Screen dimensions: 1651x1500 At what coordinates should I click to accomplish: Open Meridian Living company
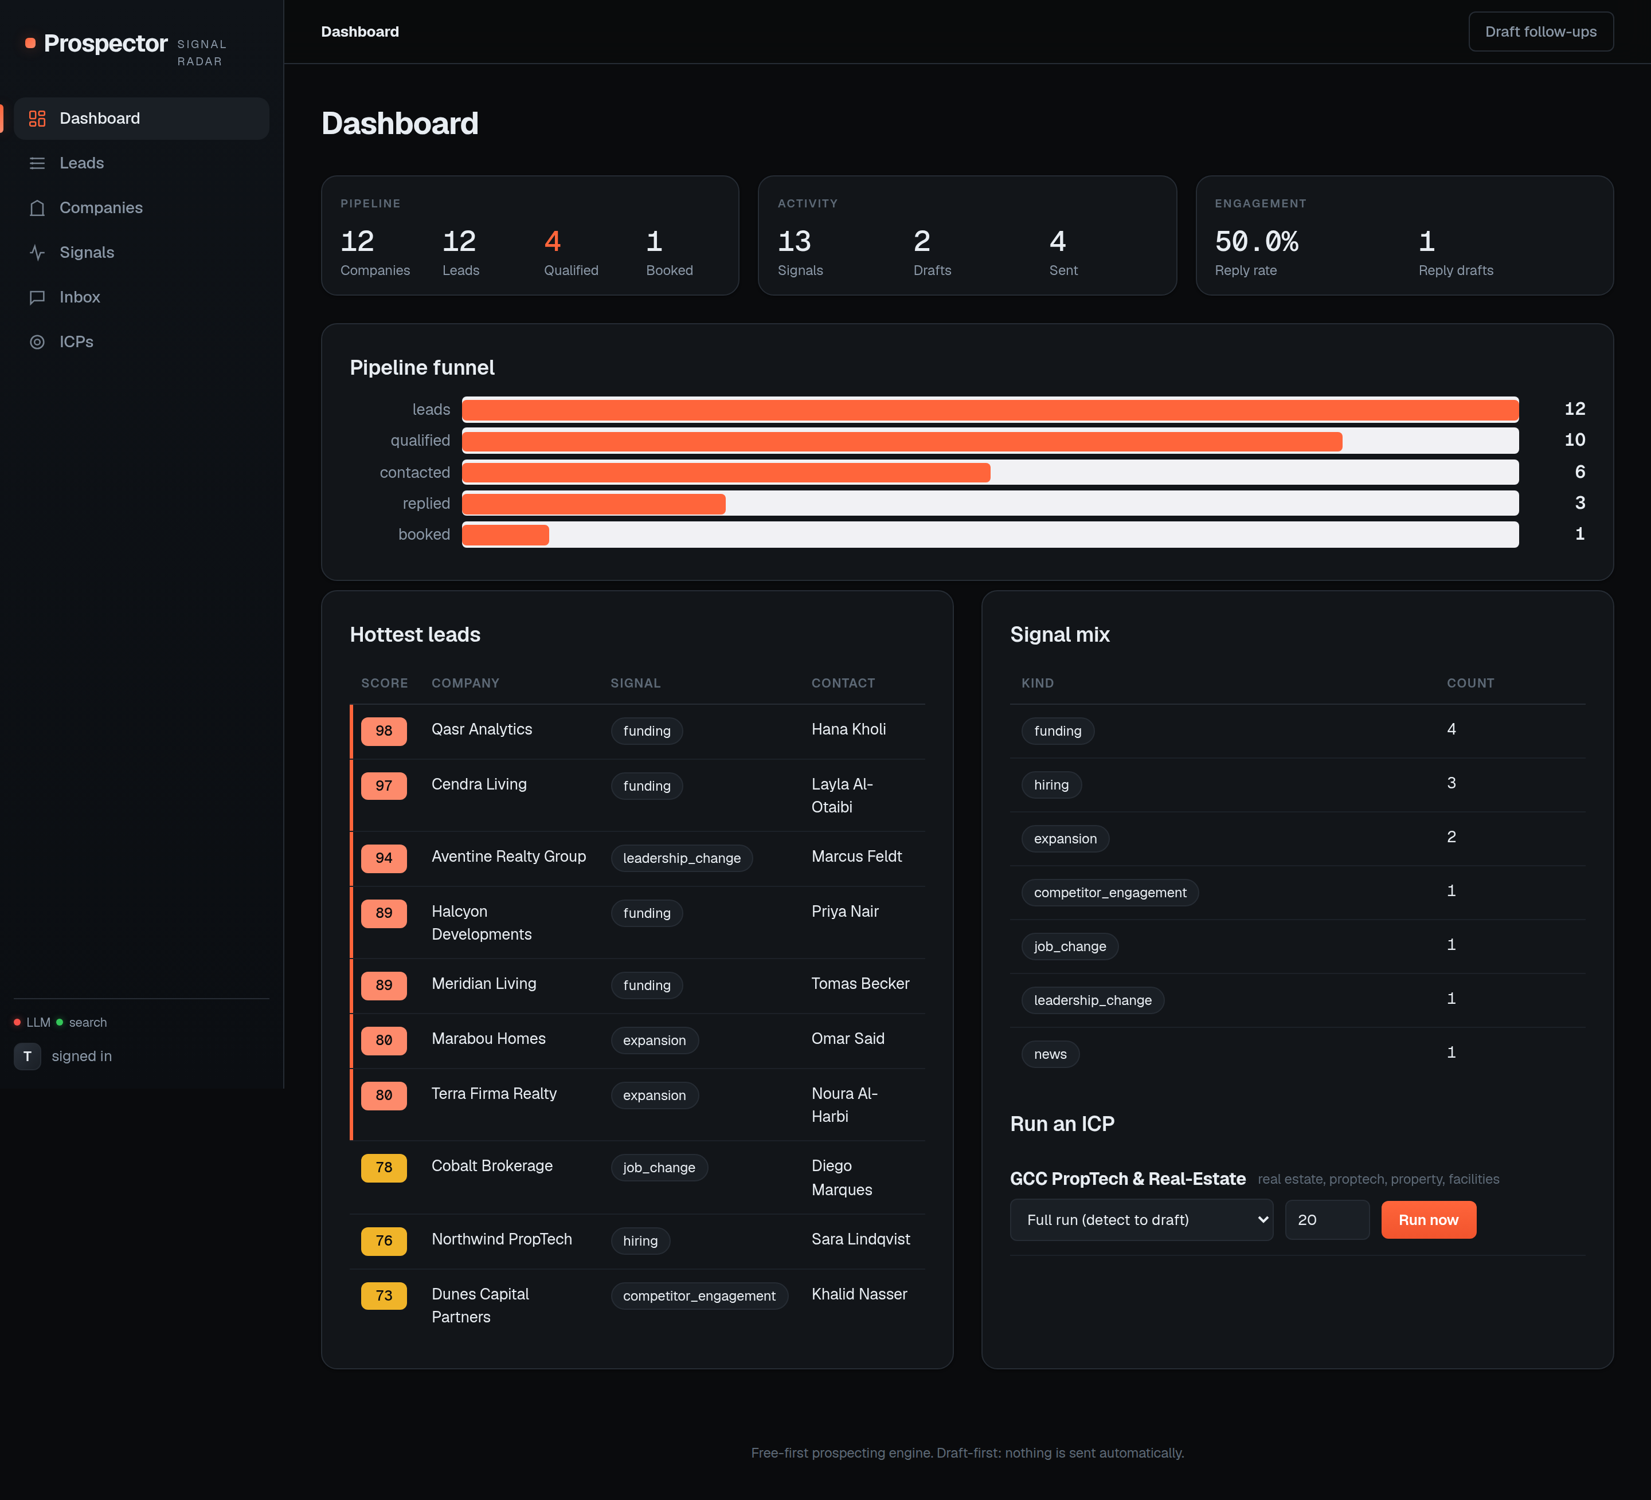tap(484, 984)
